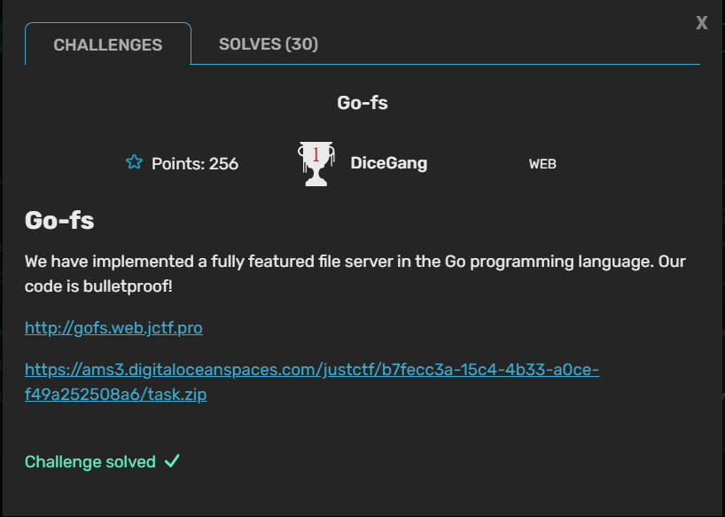
Task: Download task.zip from the digitaloceanspaces link
Action: (312, 381)
